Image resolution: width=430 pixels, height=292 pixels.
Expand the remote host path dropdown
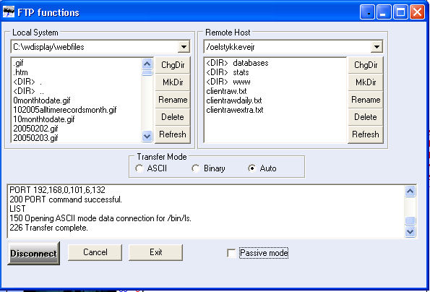click(377, 47)
